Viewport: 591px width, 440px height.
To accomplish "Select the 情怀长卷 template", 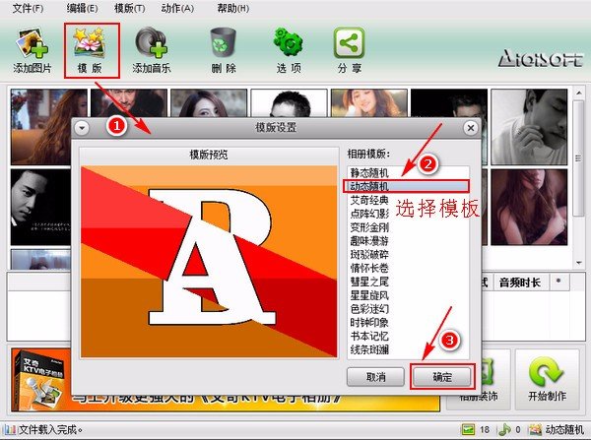I will click(x=408, y=268).
